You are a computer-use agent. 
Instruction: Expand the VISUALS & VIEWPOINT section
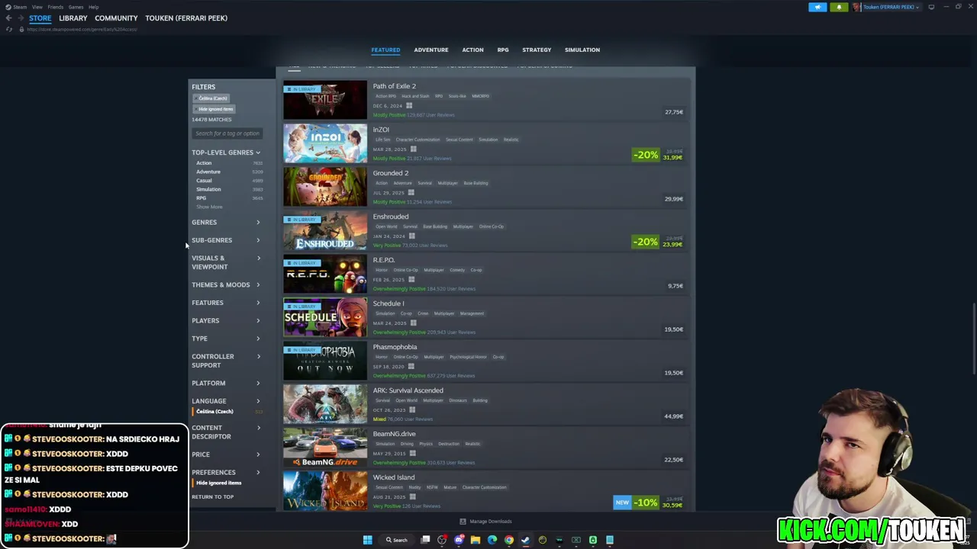(226, 262)
